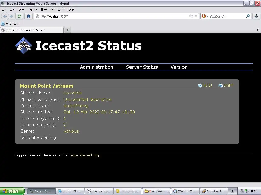Click the magnifier search icon

coord(248,16)
